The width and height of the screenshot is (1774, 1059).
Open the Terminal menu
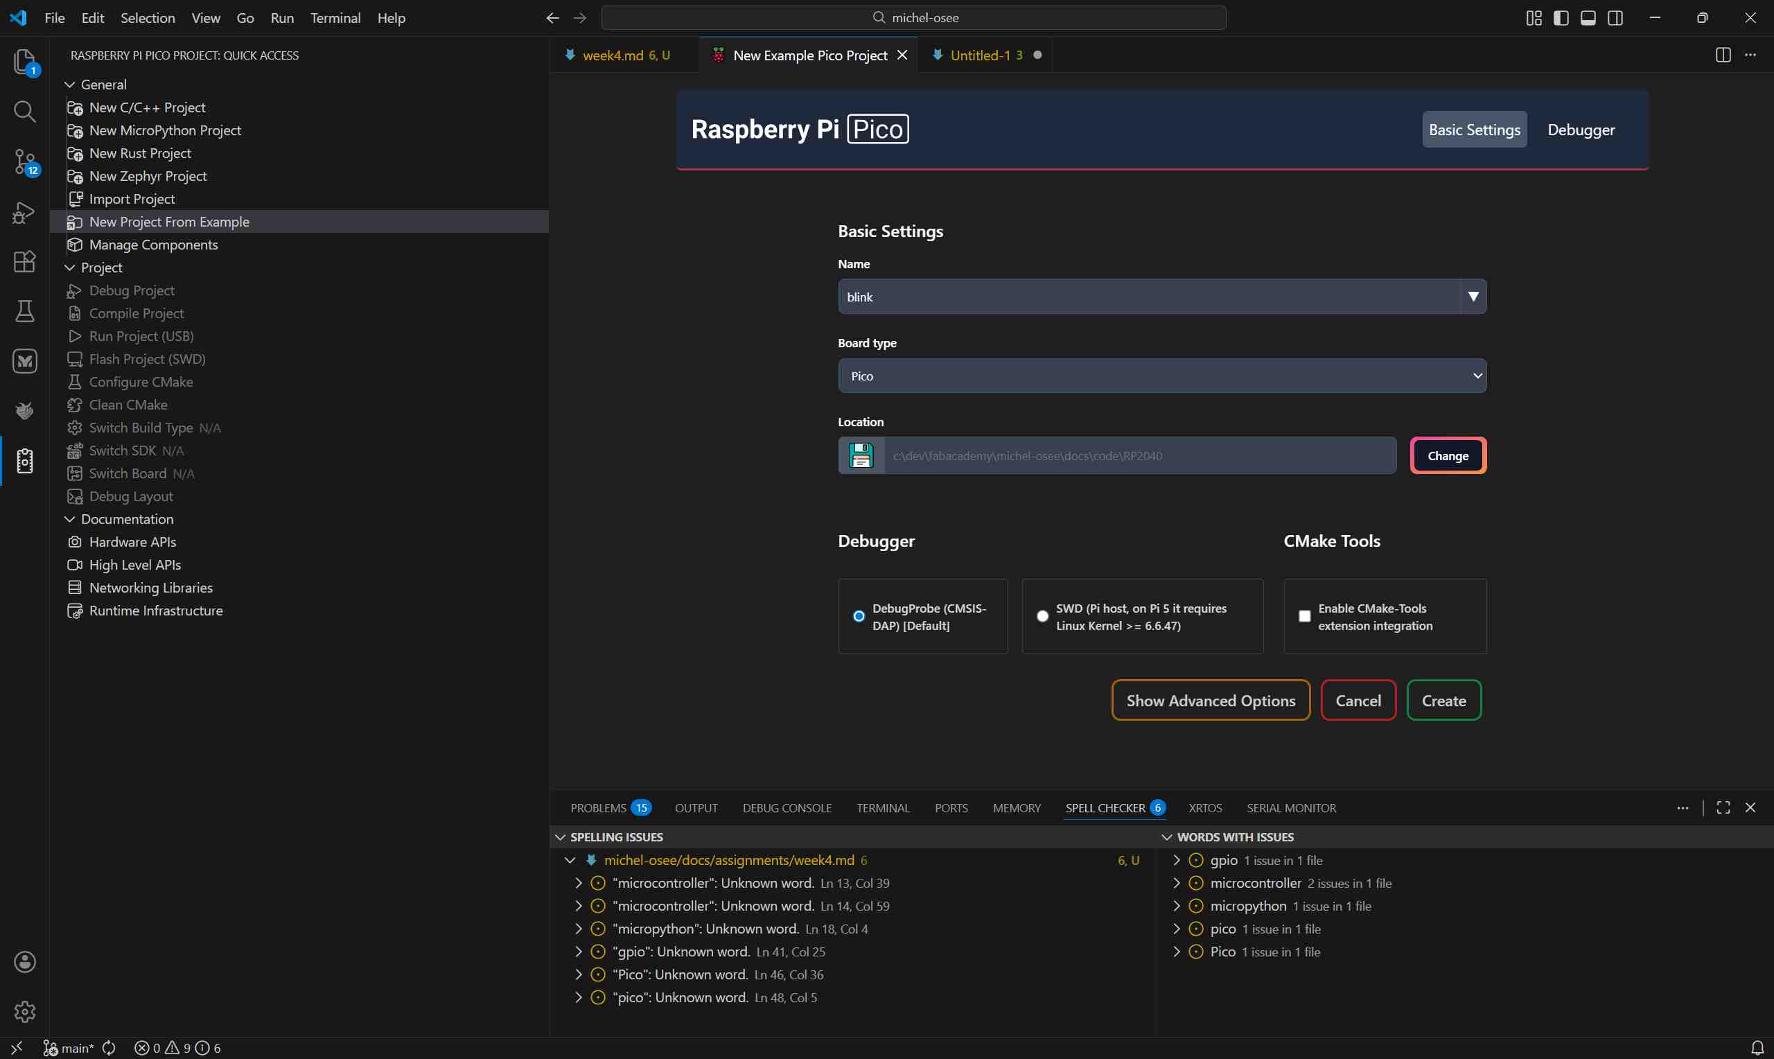click(335, 18)
